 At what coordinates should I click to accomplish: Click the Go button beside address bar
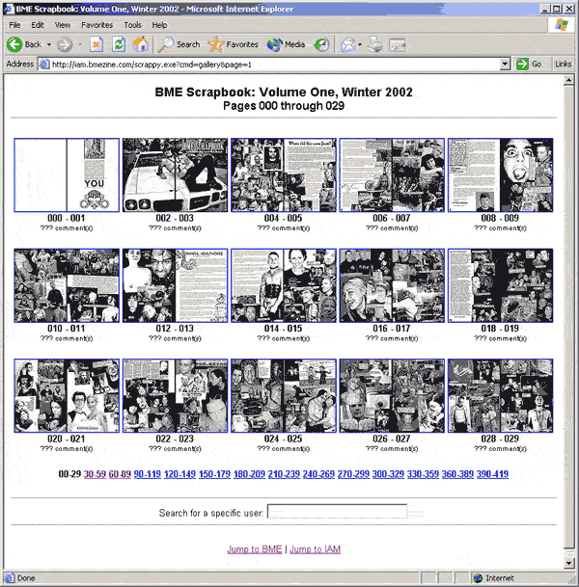click(x=530, y=64)
